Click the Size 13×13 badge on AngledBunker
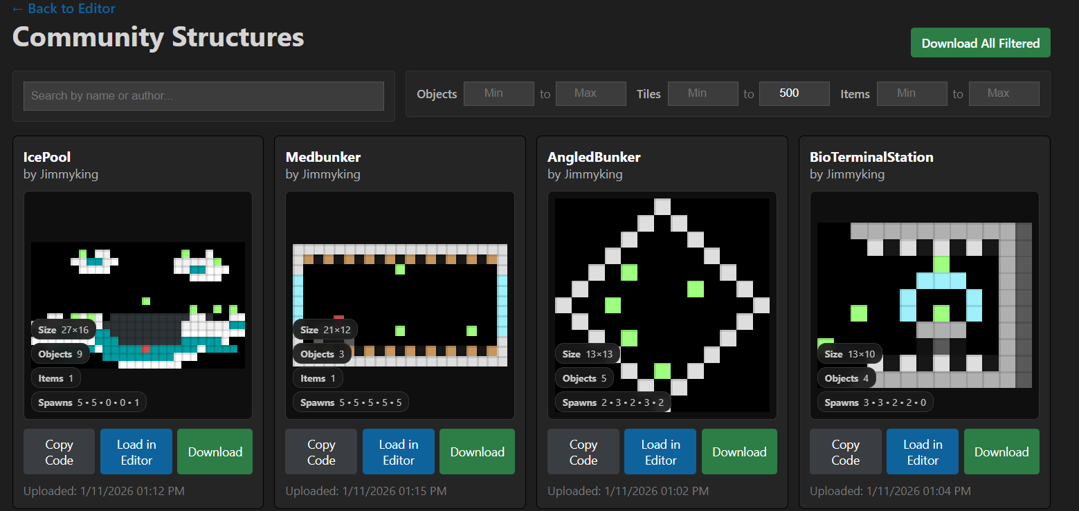Viewport: 1079px width, 511px height. point(588,354)
